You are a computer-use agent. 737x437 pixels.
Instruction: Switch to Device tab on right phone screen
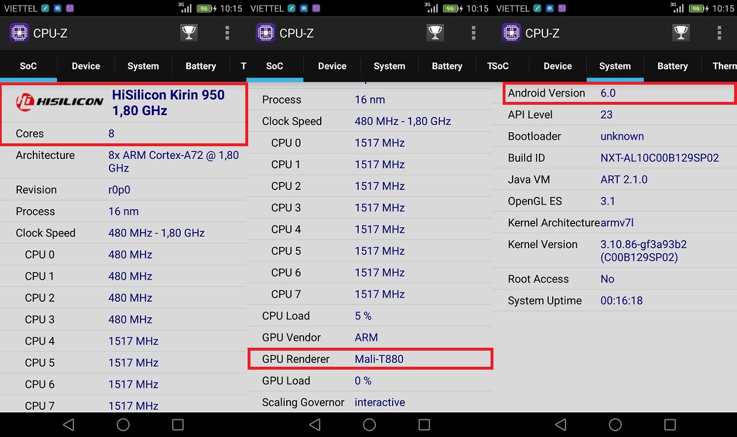click(558, 66)
